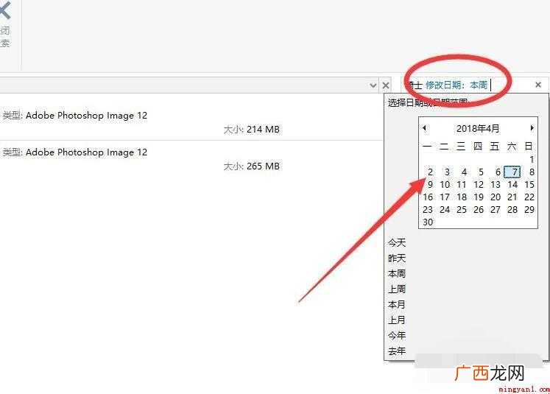The width and height of the screenshot is (550, 394).
Task: Pick April 8 in calendar
Action: [x=532, y=172]
